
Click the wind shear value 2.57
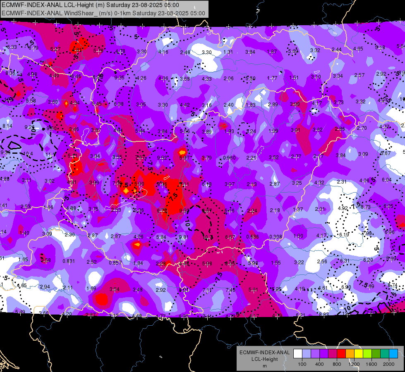pyautogui.click(x=359, y=75)
